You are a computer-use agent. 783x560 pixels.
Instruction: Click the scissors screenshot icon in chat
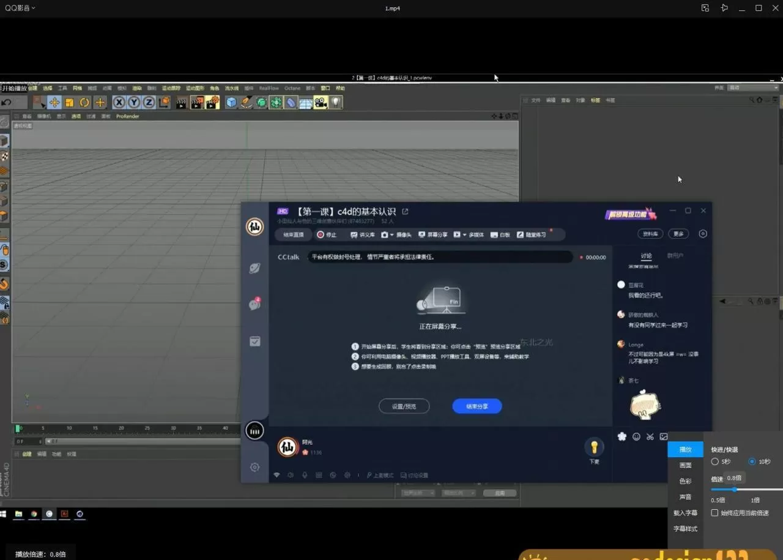650,436
